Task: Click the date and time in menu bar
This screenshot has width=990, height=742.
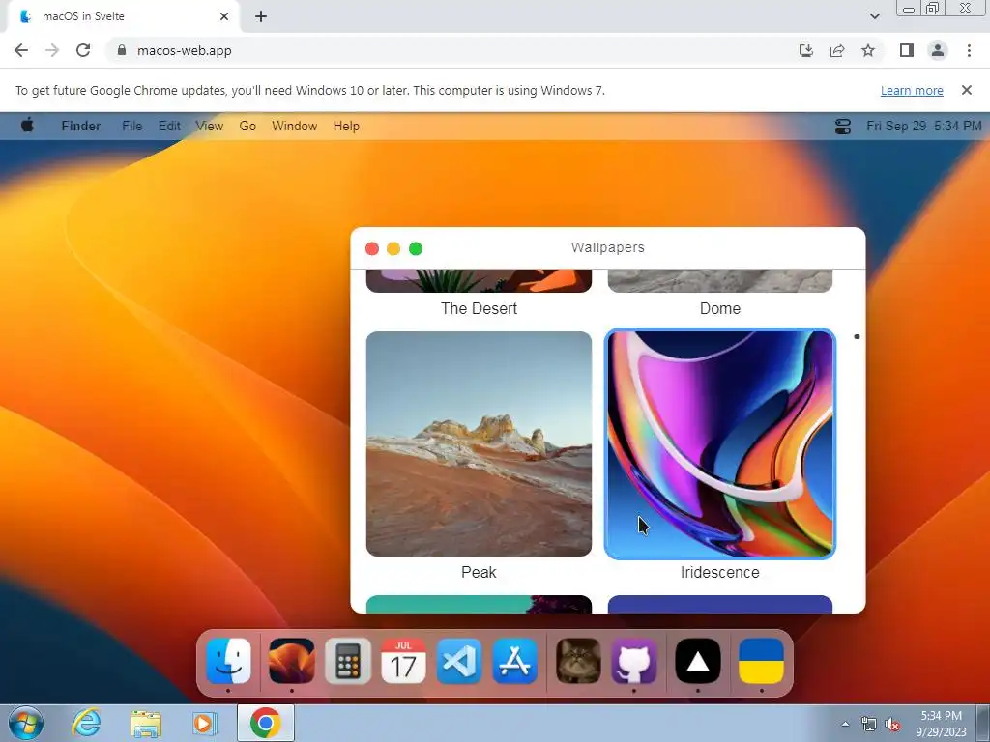Action: [x=923, y=126]
